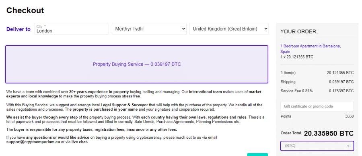Screen dimensions: 362x156
Task: Click the 'YOUR ORDER:' heading
Action: coord(299,32)
